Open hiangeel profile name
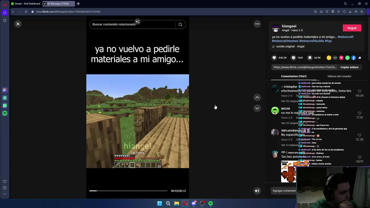 coord(289,26)
